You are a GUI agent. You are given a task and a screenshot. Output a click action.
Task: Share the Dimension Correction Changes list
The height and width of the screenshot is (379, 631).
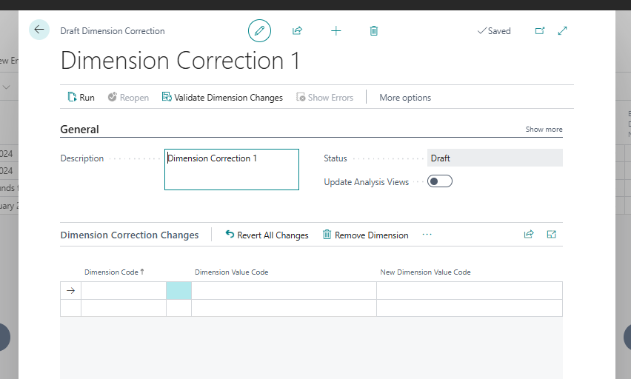pyautogui.click(x=529, y=235)
